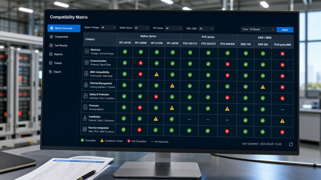Click the Not Compatible legend entry
Screen dimensions: 321x180
tap(137, 141)
